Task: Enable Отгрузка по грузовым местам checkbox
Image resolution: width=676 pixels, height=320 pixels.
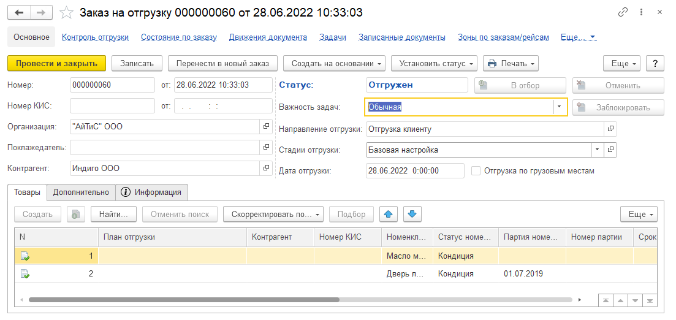Action: pyautogui.click(x=476, y=171)
